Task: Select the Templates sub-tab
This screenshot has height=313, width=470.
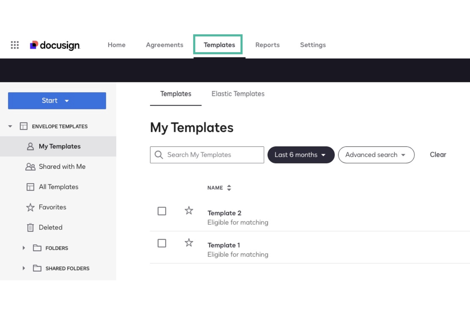Action: tap(176, 94)
